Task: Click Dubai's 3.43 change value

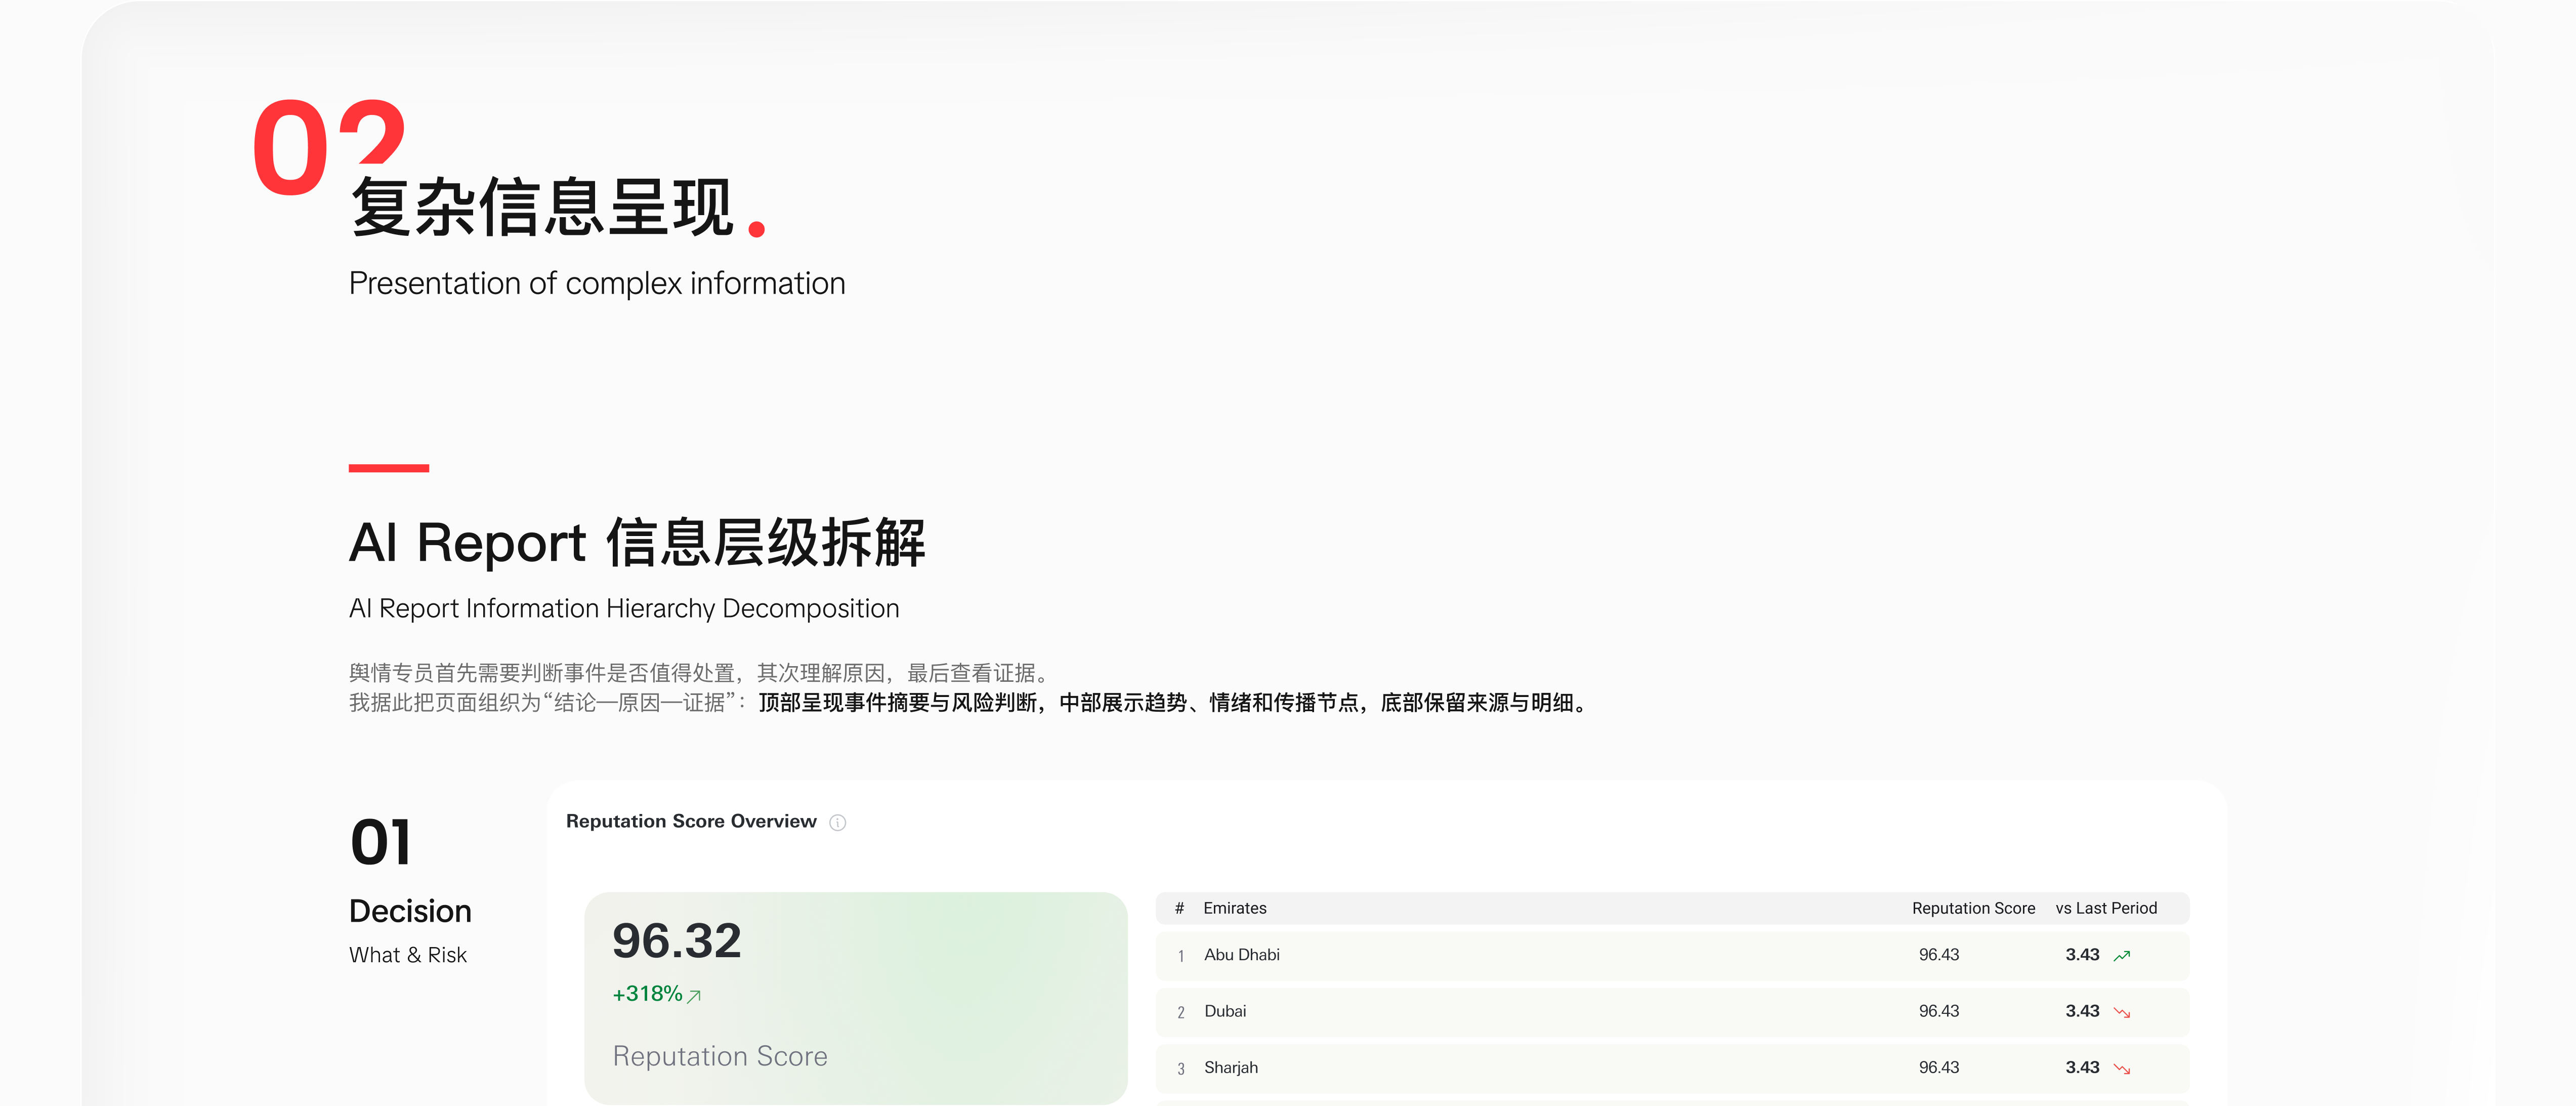Action: click(2082, 1011)
